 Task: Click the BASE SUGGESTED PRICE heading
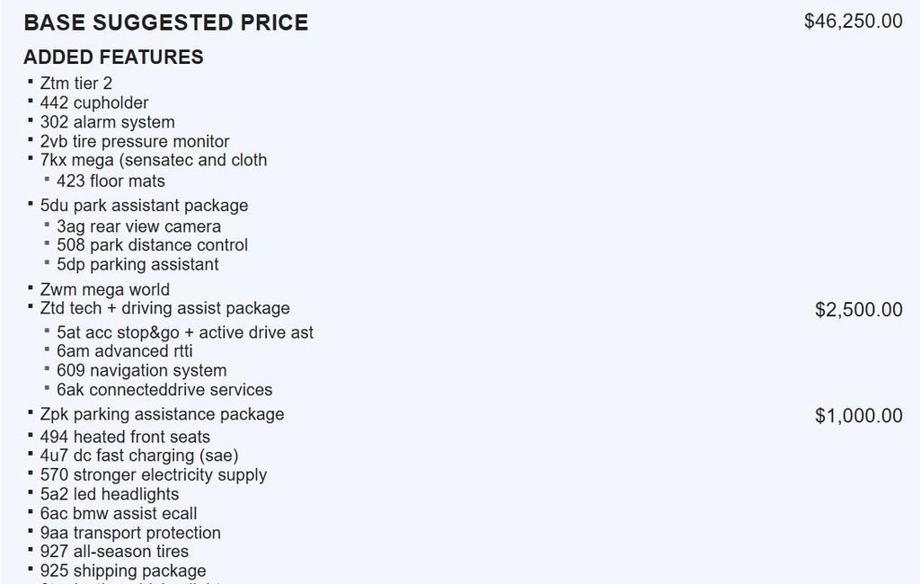coord(165,22)
